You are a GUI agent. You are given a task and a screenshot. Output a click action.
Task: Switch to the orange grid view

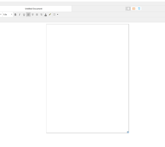click(134, 9)
